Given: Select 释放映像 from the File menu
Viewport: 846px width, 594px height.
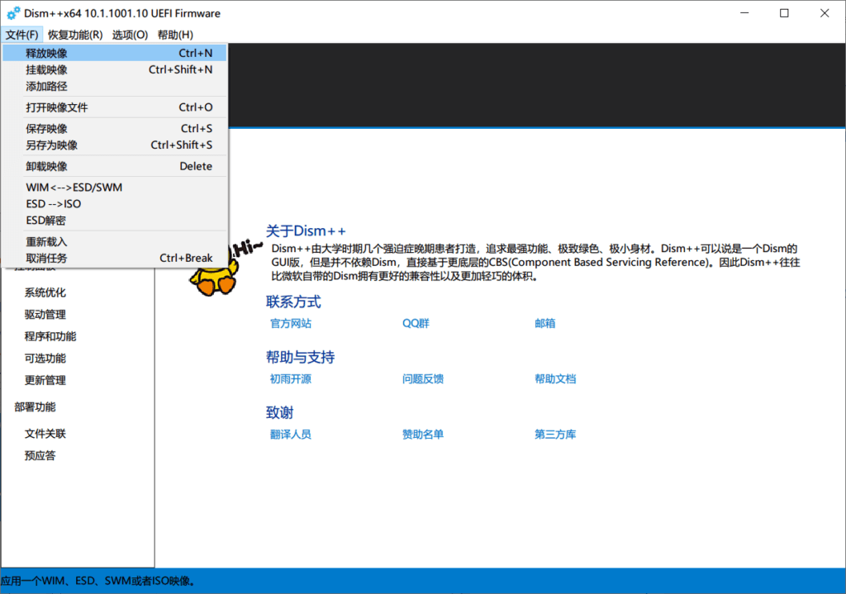Looking at the screenshot, I should coord(114,53).
